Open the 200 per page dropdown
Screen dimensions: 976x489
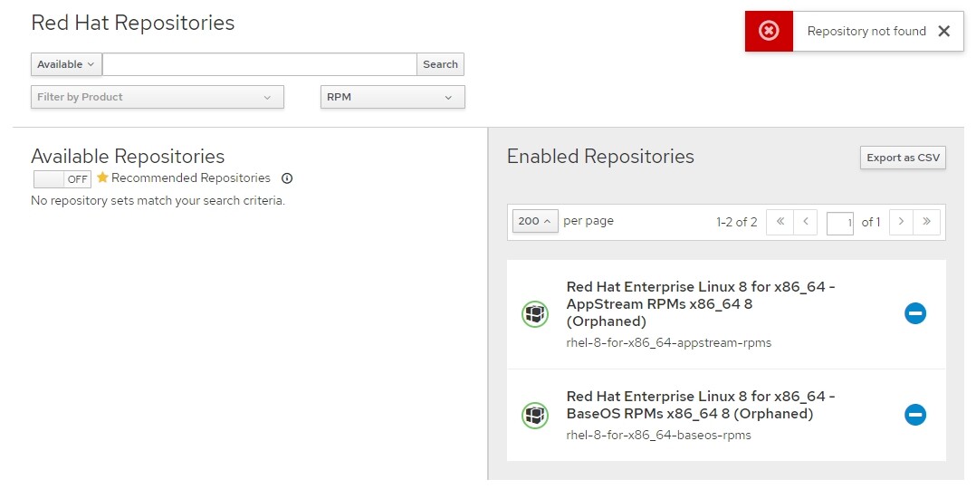535,221
